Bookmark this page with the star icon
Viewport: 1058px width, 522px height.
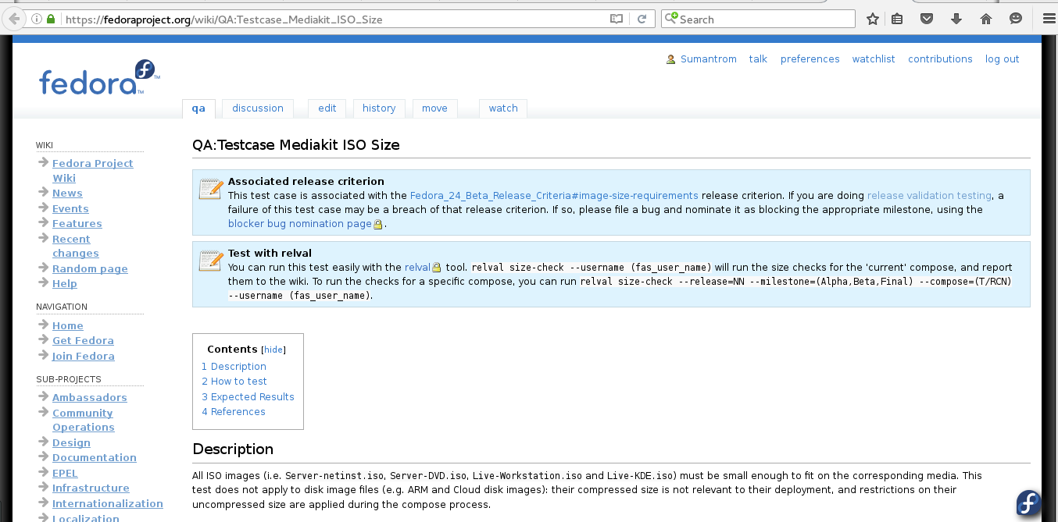[x=873, y=19]
